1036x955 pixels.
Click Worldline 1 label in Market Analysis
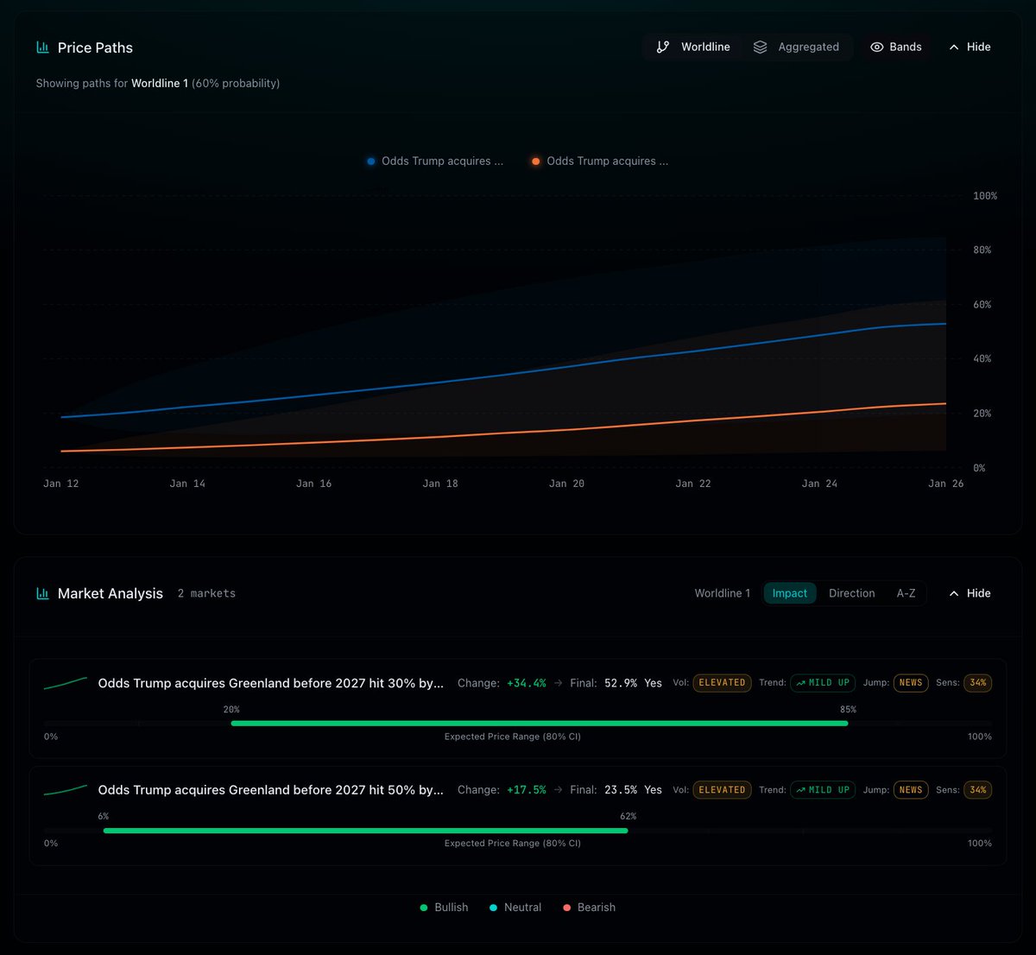(x=723, y=593)
